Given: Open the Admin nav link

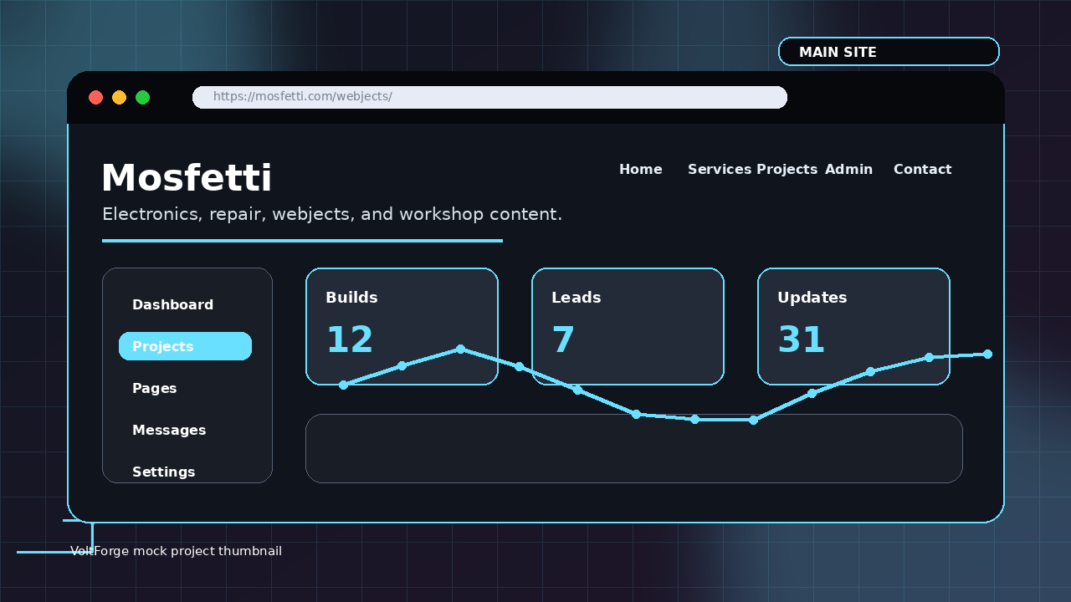Looking at the screenshot, I should 848,170.
